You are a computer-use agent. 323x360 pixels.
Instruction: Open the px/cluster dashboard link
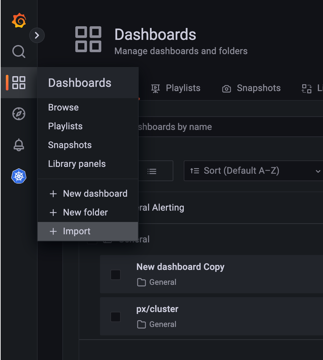point(157,309)
